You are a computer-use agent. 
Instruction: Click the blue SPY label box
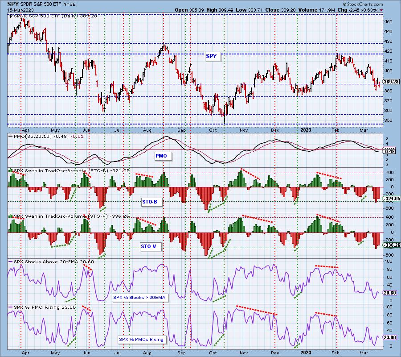tap(213, 56)
